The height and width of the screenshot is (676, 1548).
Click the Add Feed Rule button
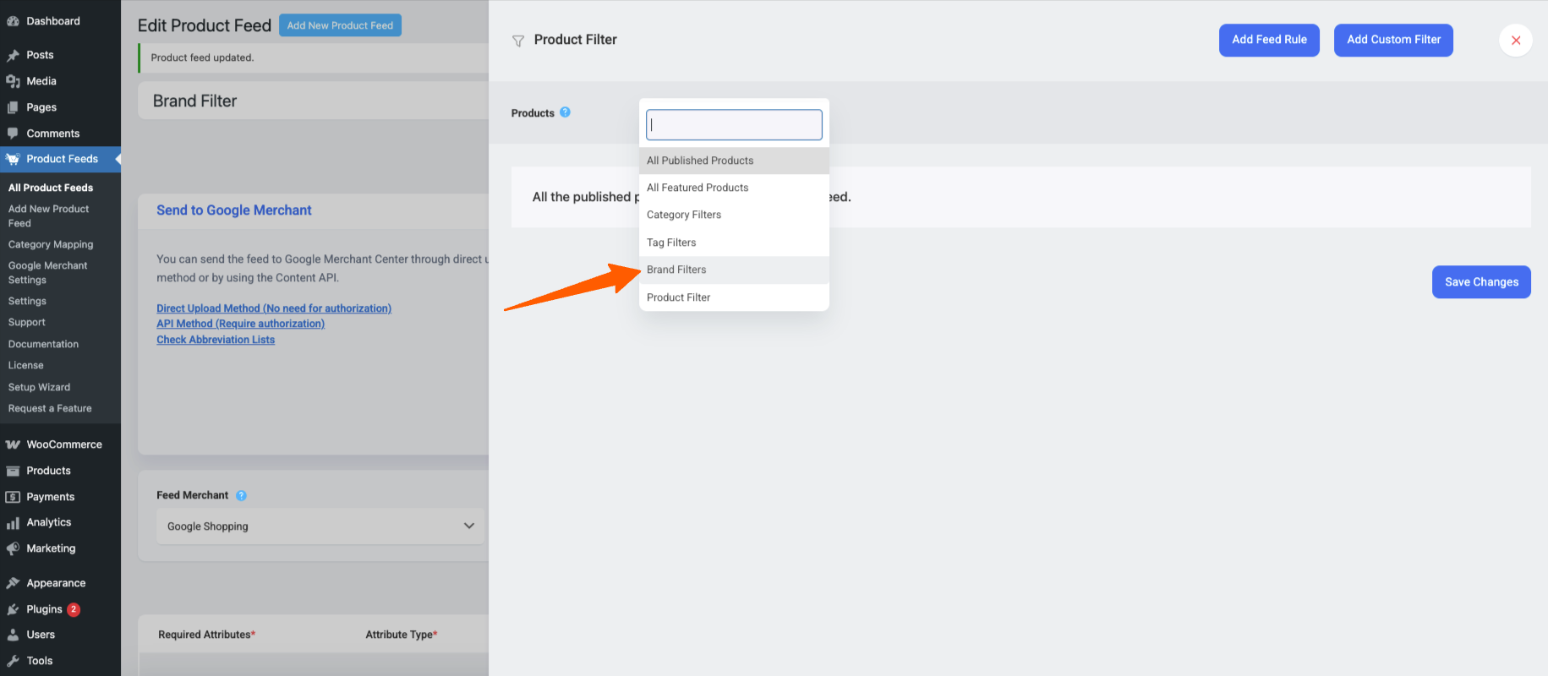click(x=1269, y=40)
